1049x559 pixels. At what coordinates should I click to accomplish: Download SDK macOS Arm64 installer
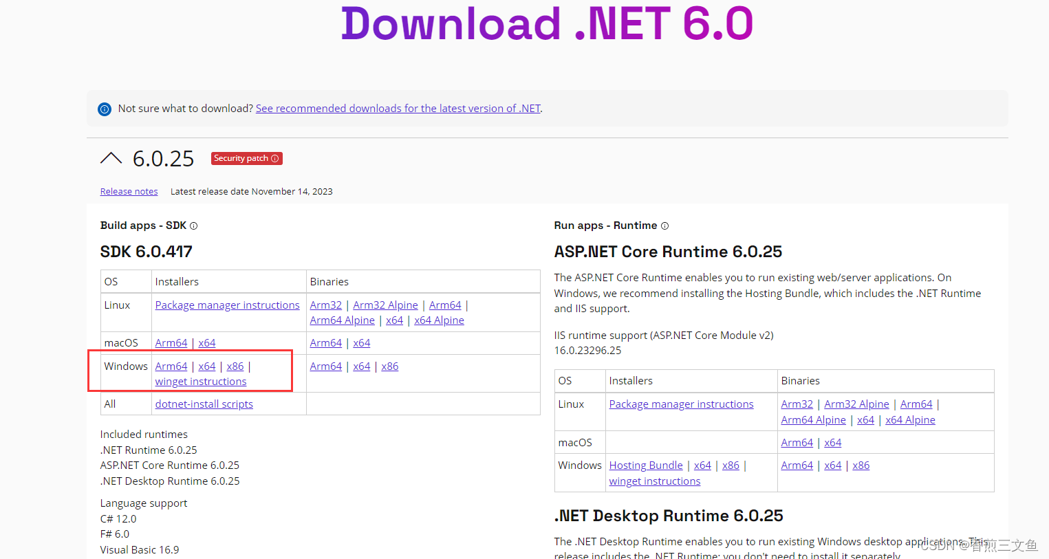(x=171, y=343)
